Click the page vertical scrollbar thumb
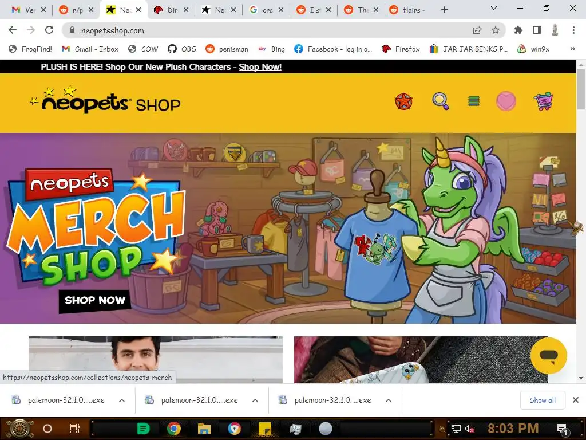Image resolution: width=586 pixels, height=440 pixels. click(x=581, y=89)
